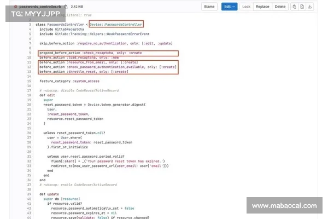This screenshot has height=219, width=328.
Task: Click ').first_or_initialize' line
Action: (68, 147)
